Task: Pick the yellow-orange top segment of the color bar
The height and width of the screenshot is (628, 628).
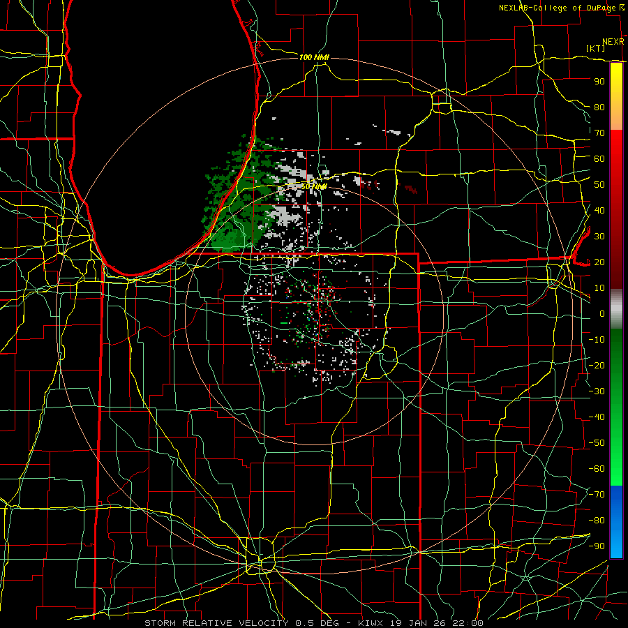Action: tap(616, 96)
